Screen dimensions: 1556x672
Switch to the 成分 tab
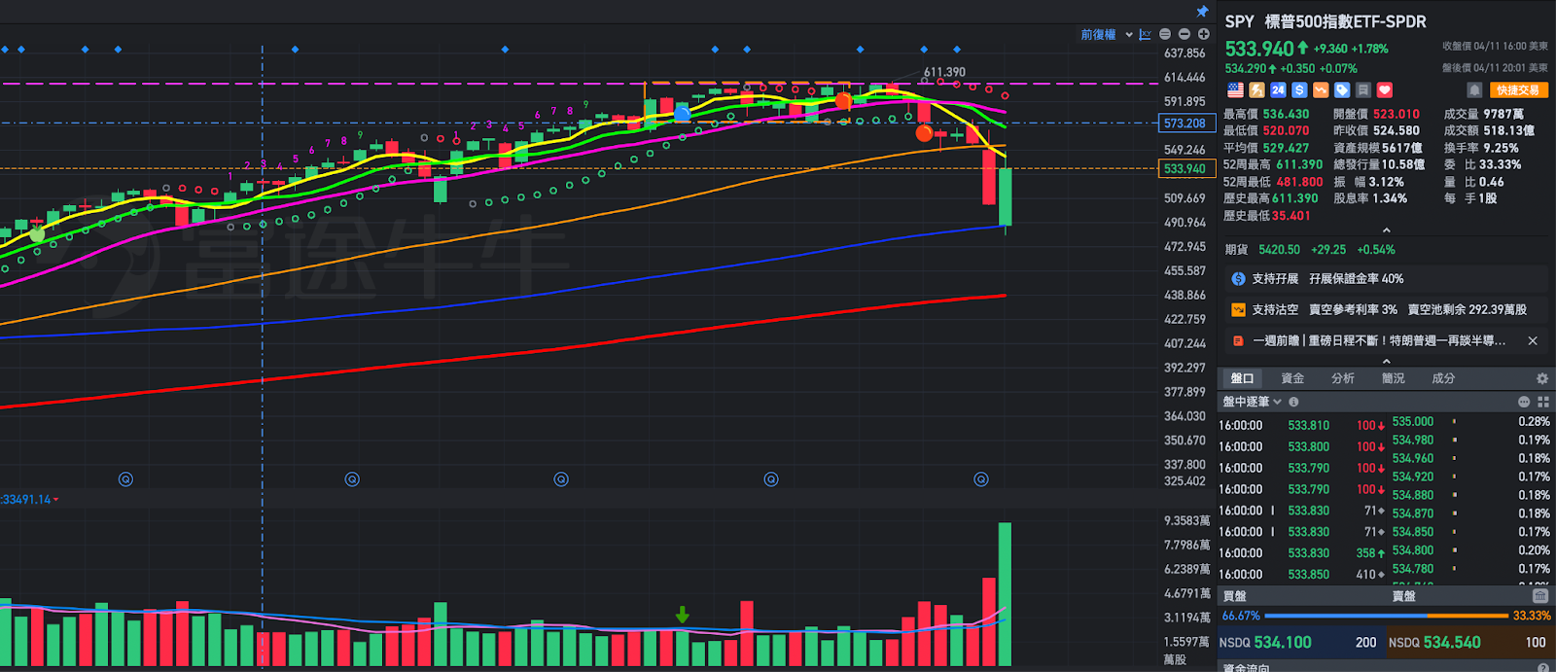click(x=1443, y=378)
